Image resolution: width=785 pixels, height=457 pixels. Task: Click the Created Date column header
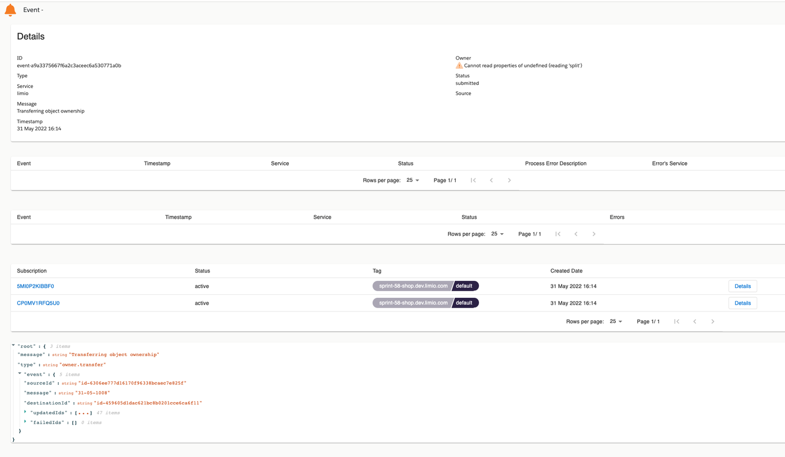(x=566, y=271)
